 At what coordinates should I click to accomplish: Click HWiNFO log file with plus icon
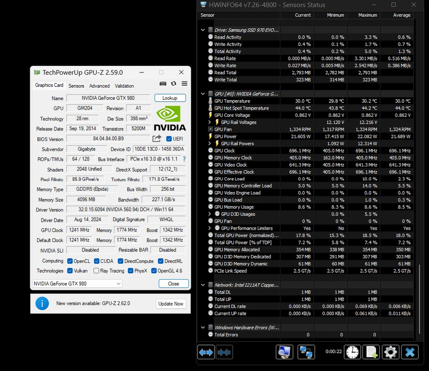pyautogui.click(x=371, y=352)
